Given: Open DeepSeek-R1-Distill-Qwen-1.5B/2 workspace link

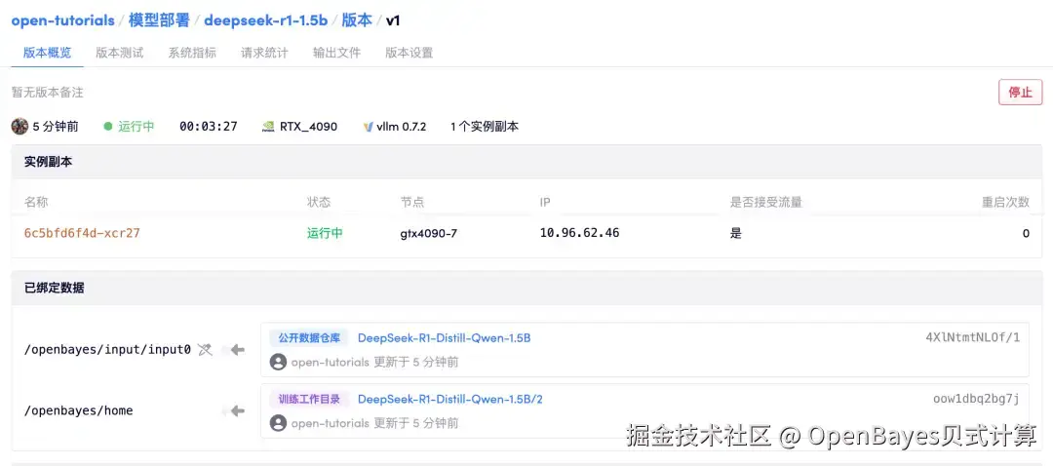Looking at the screenshot, I should click(x=449, y=400).
